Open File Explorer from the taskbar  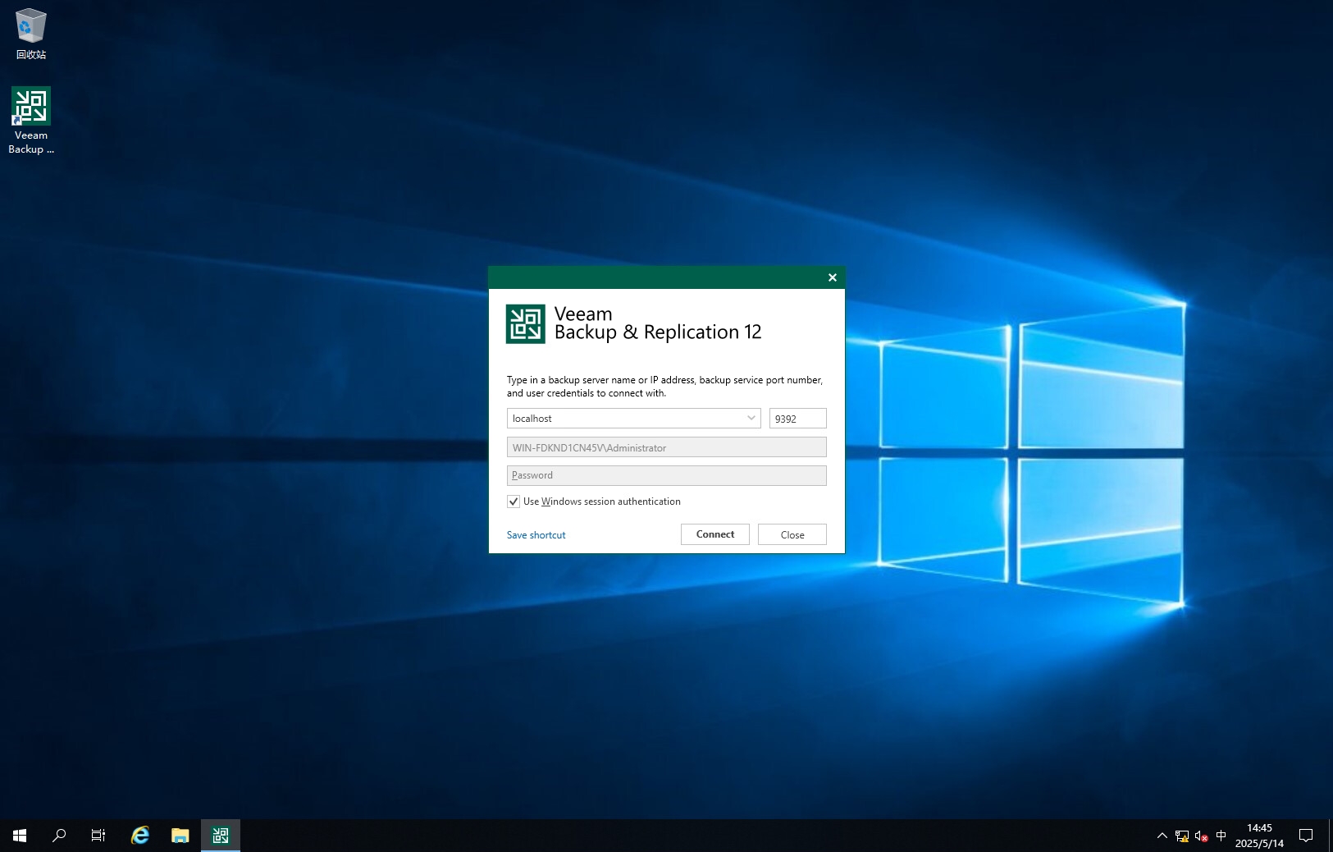coord(180,836)
